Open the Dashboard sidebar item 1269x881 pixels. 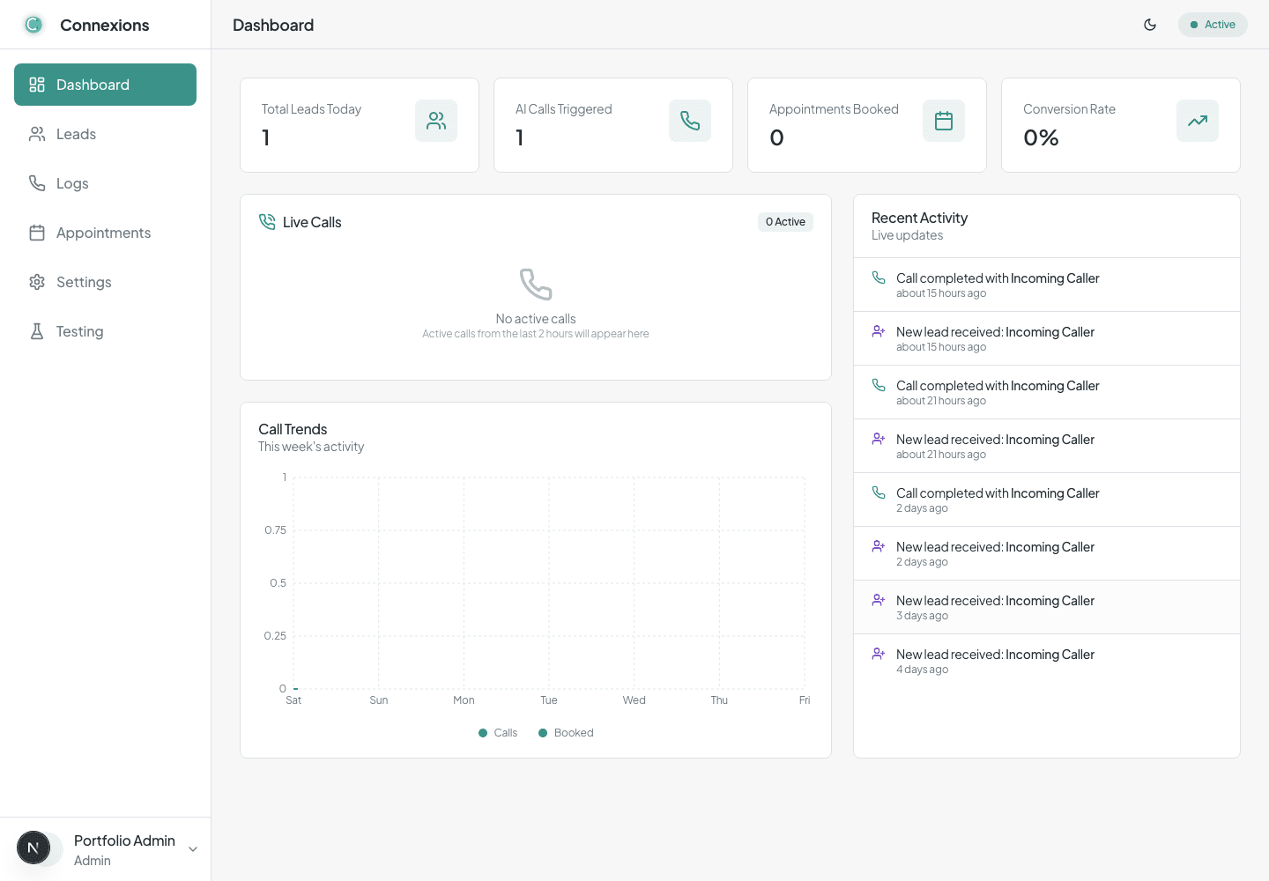105,85
